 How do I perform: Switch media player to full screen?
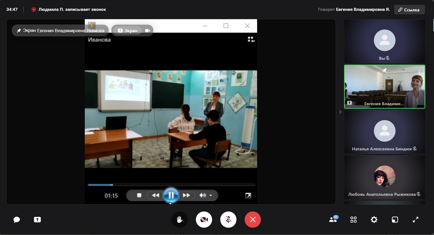tap(248, 196)
